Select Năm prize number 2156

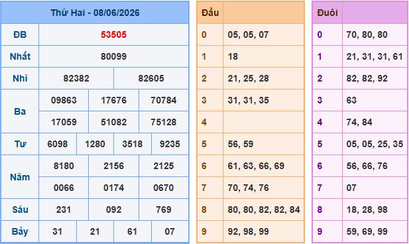[114, 166]
